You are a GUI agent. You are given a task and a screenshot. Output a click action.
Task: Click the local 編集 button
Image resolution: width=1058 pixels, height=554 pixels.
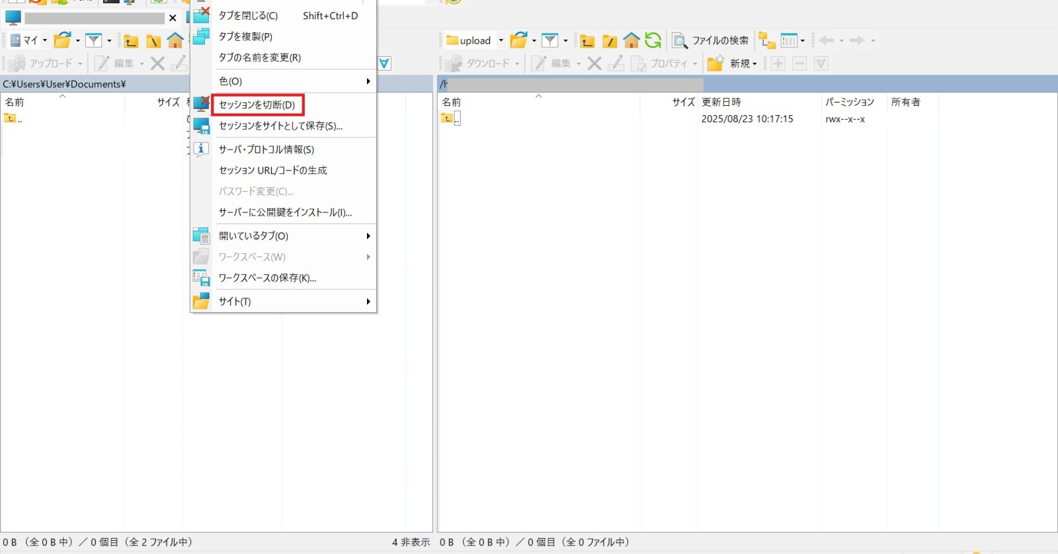coord(118,63)
